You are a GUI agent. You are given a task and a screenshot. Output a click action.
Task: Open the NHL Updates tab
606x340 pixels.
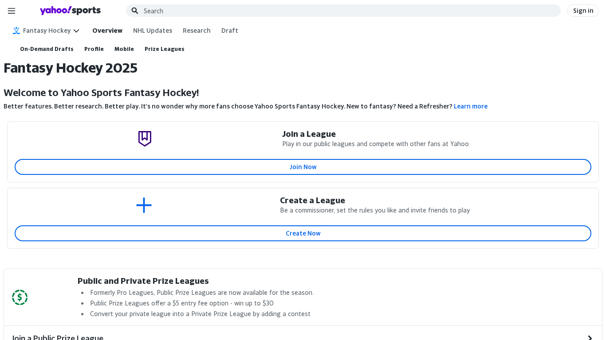tap(153, 31)
